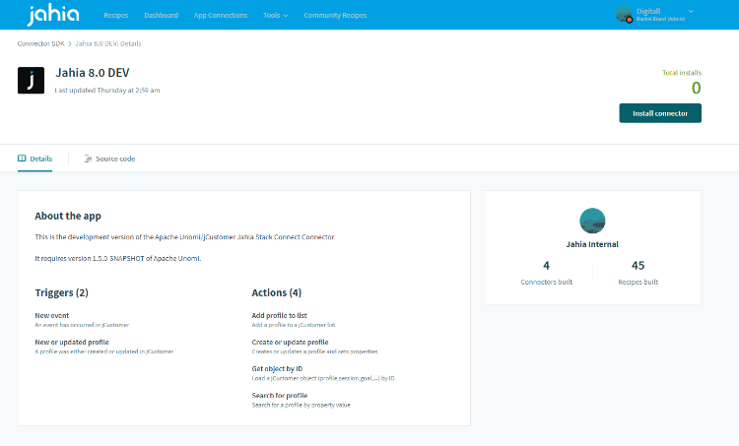Expand the Tools dropdown menu
739x446 pixels.
click(275, 15)
